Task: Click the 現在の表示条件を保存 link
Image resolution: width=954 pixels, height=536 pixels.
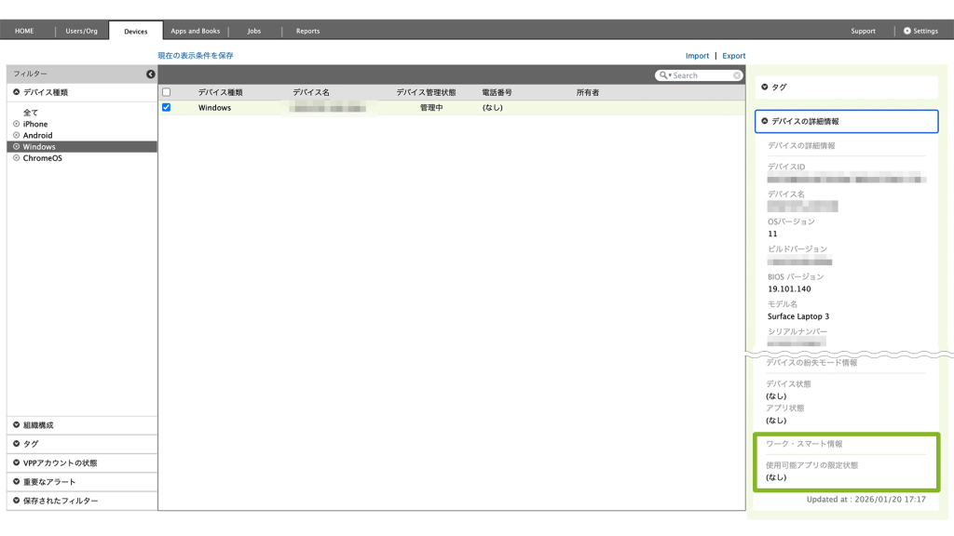Action: click(196, 56)
